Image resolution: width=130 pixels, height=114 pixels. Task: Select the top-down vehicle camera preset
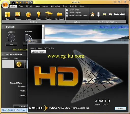pos(99,14)
